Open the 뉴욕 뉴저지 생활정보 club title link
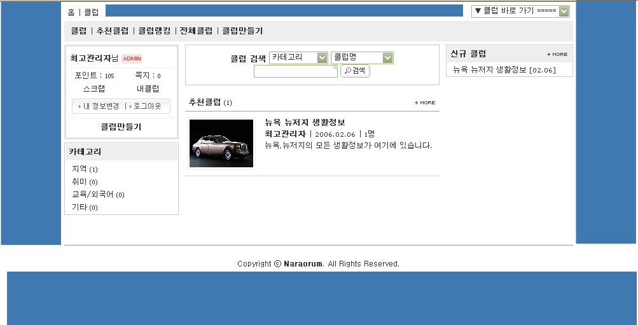Image resolution: width=638 pixels, height=325 pixels. [x=304, y=122]
